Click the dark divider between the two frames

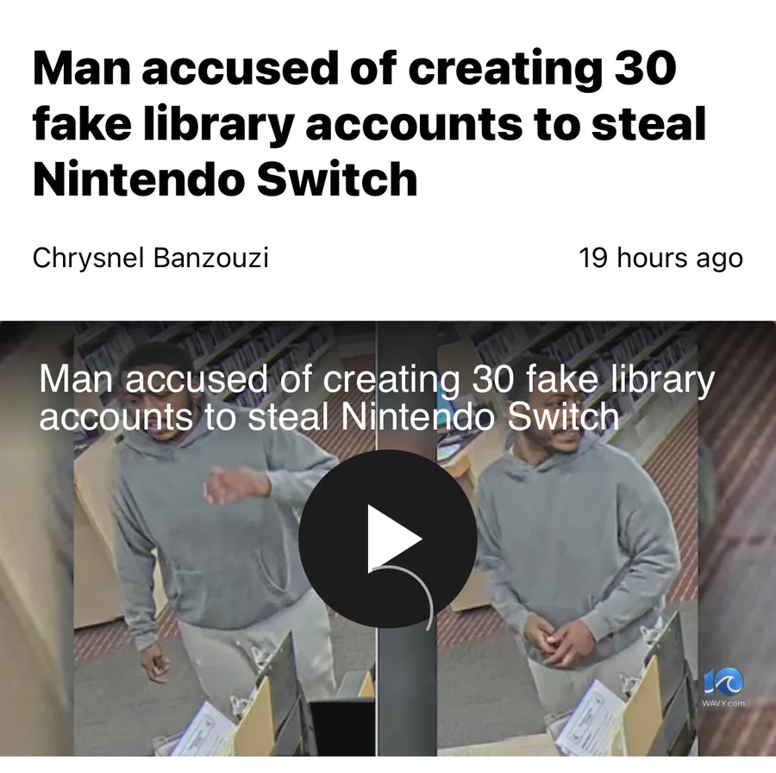[x=407, y=692]
